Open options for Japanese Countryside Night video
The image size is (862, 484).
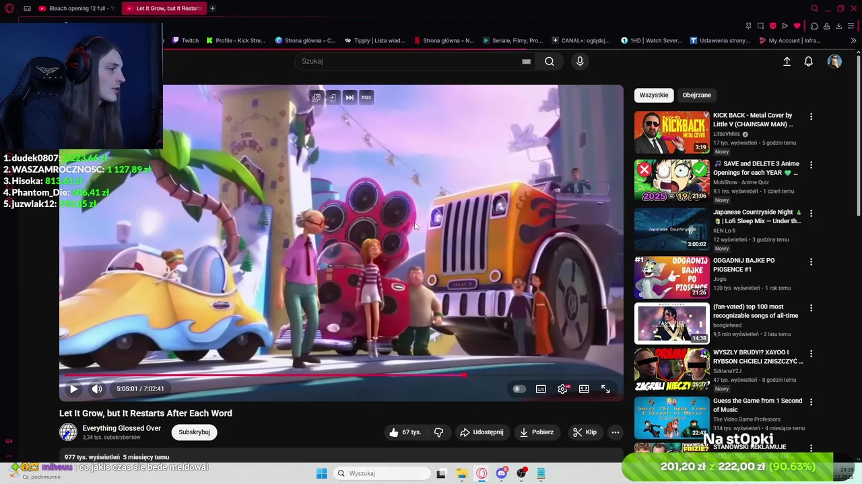point(811,213)
